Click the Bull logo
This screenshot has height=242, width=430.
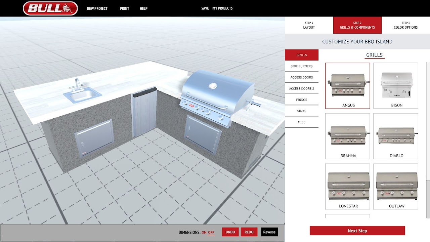tap(50, 8)
